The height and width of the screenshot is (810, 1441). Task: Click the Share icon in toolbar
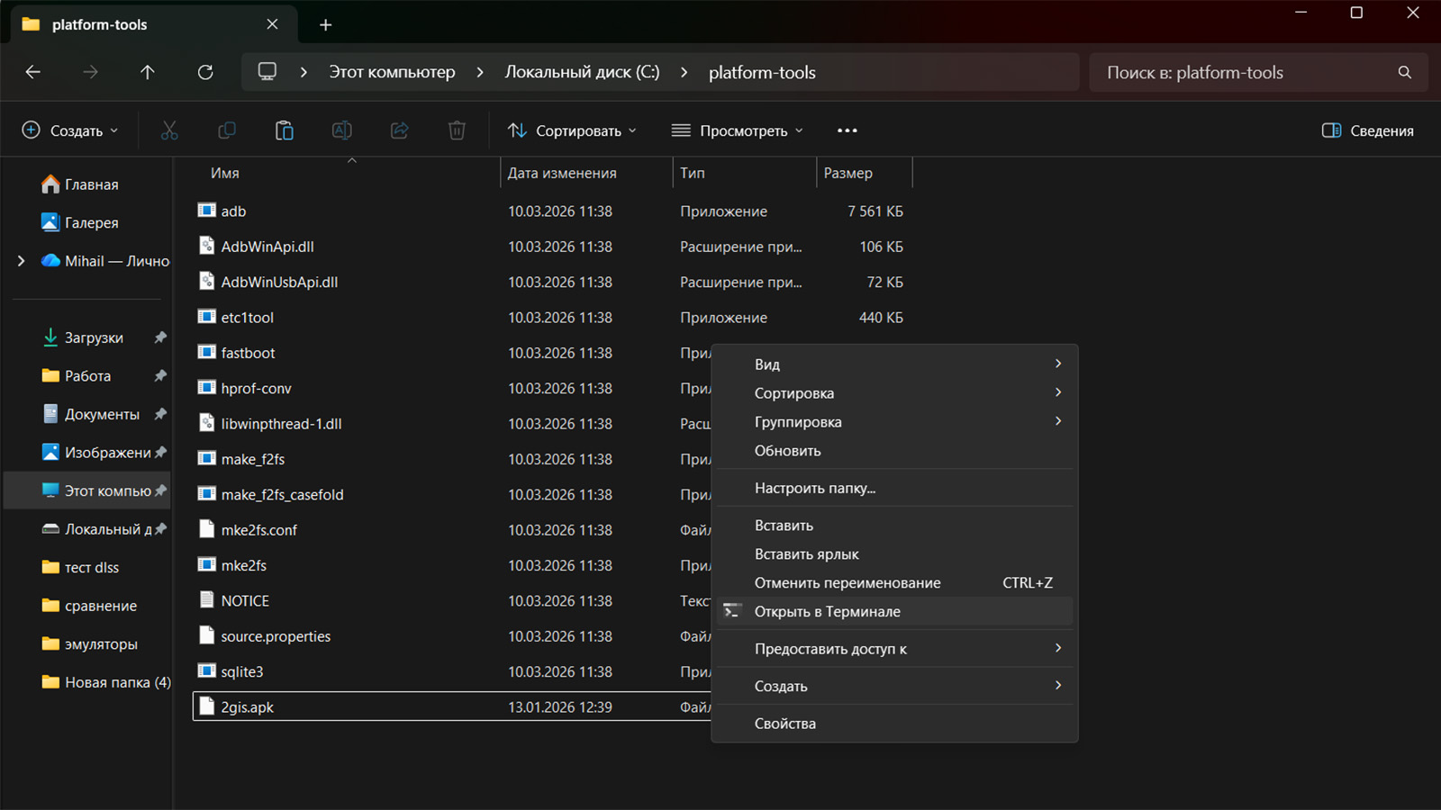400,130
